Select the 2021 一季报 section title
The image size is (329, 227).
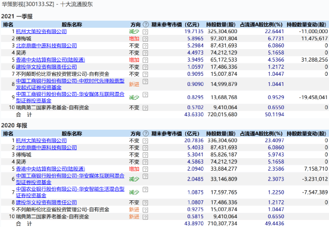pyautogui.click(x=17, y=17)
